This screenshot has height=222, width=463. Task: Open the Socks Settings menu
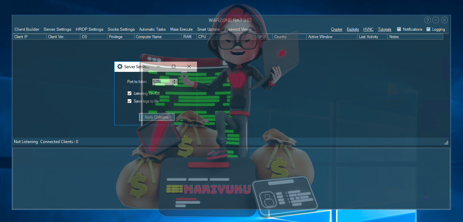coord(121,29)
